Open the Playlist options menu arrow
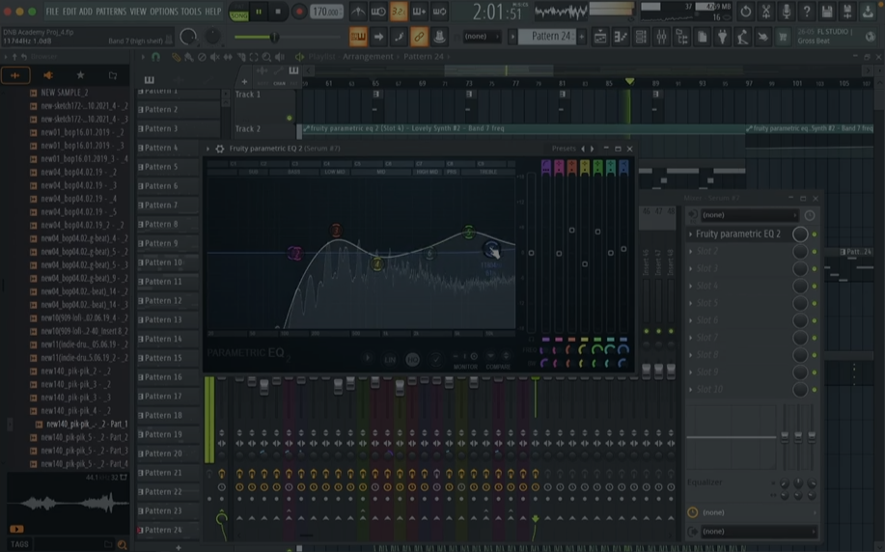The width and height of the screenshot is (885, 552). tap(143, 57)
